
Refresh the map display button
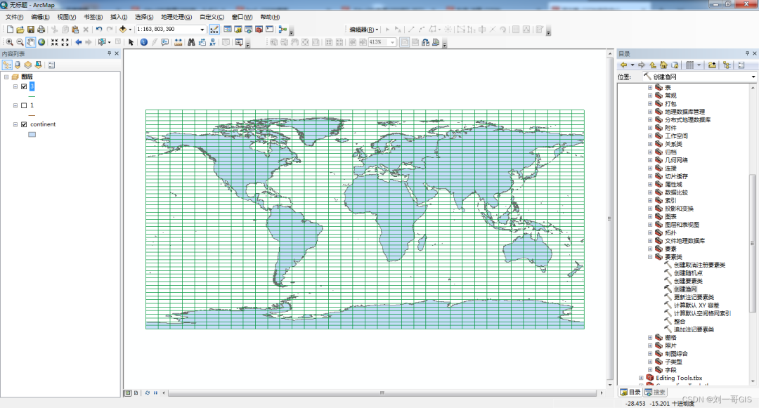coord(147,393)
